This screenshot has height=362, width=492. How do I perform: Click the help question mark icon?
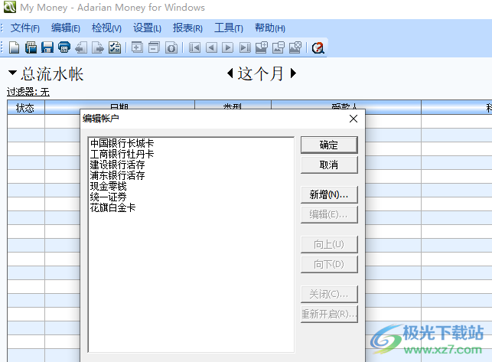pyautogui.click(x=318, y=47)
